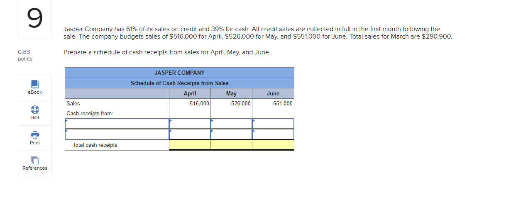The height and width of the screenshot is (224, 511).
Task: Select second receipts row April input cell
Action: click(x=190, y=134)
